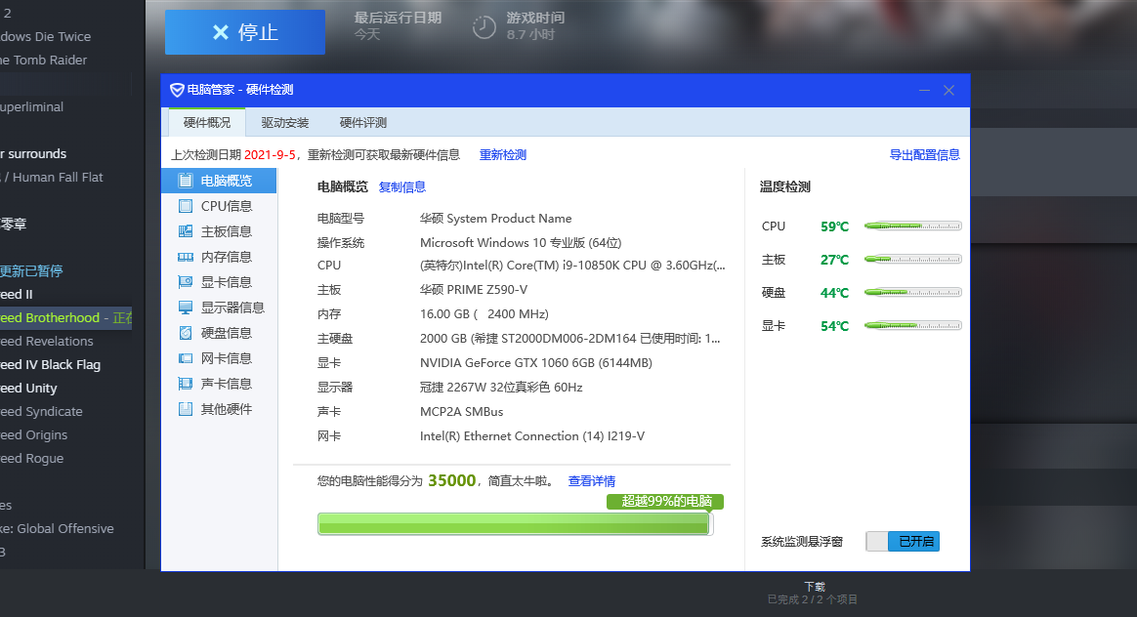Click the 复制信息 link
This screenshot has height=617, width=1137.
(x=402, y=187)
